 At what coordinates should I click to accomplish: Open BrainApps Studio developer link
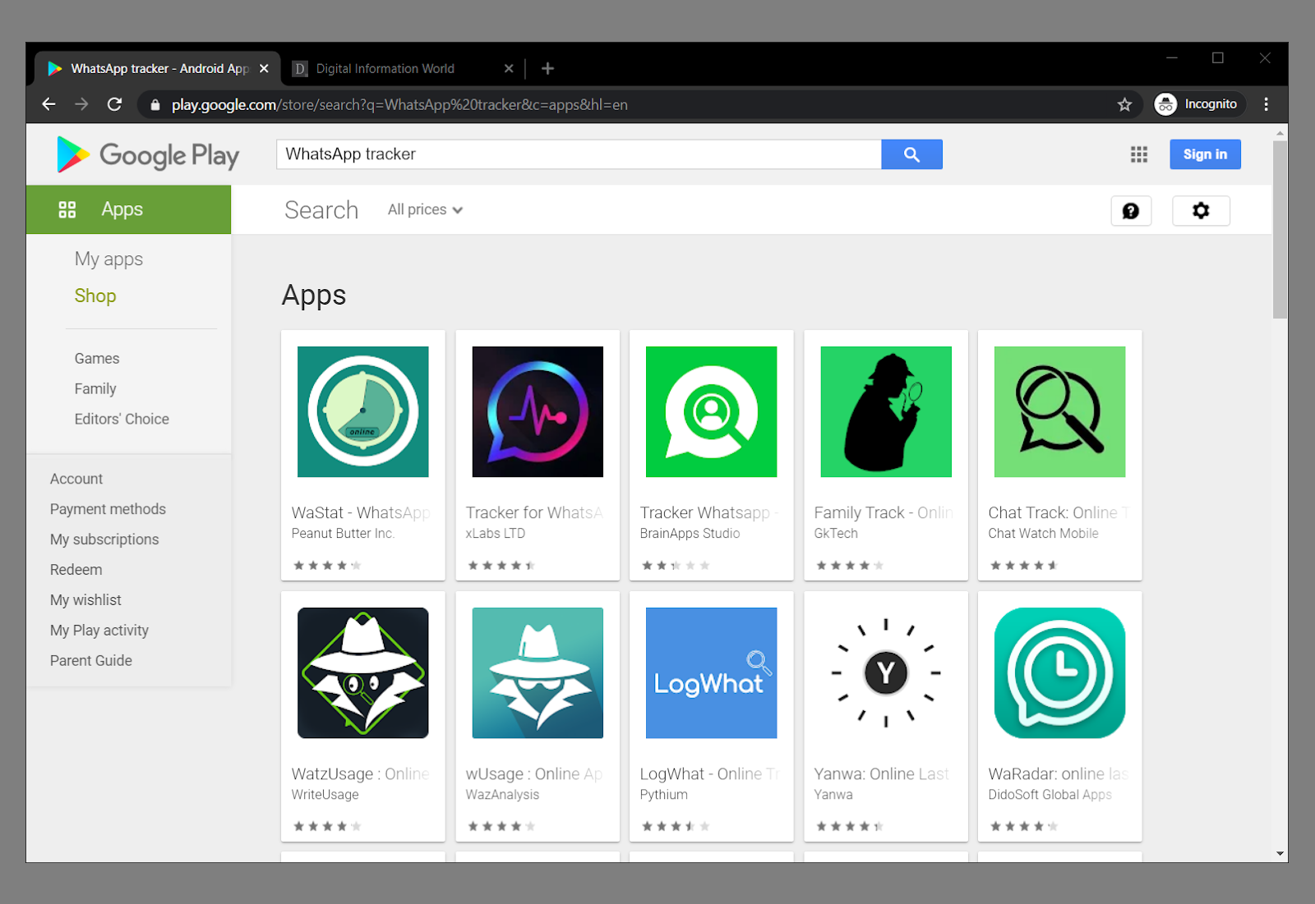point(690,534)
